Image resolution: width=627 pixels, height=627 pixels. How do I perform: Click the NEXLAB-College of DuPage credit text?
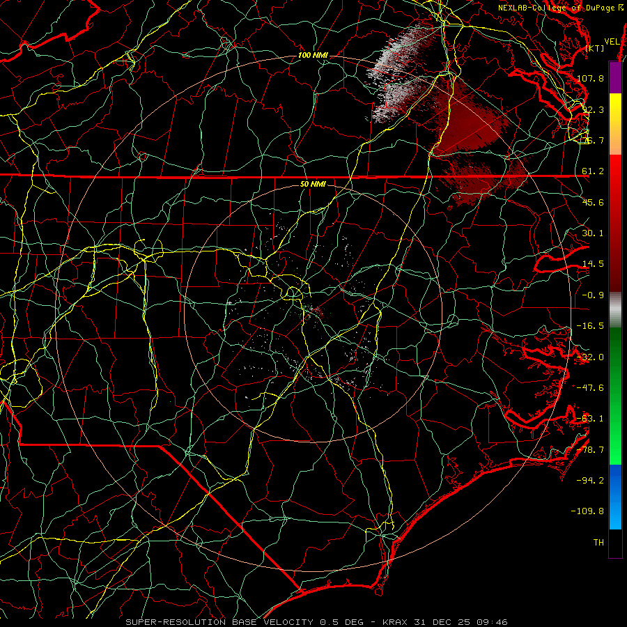[x=561, y=8]
